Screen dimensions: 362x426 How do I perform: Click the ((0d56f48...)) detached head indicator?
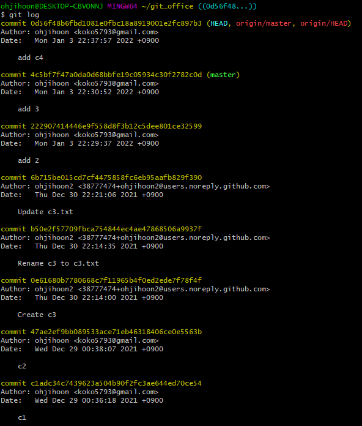[x=227, y=6]
